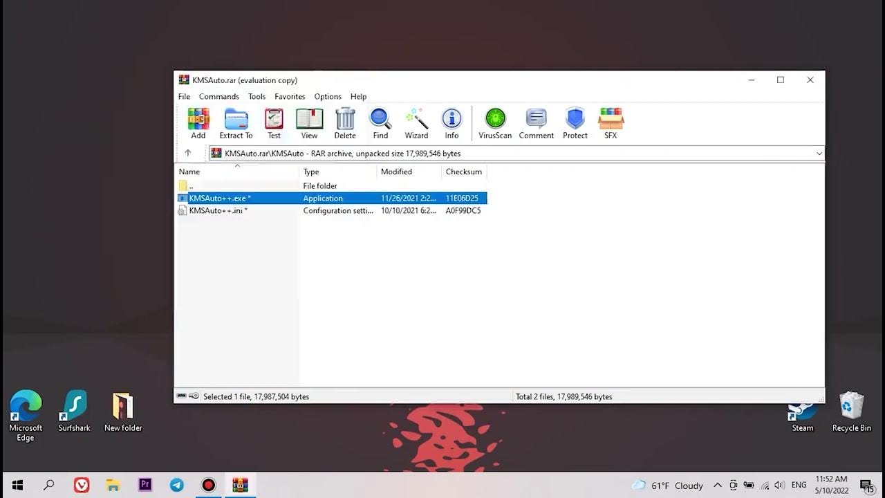885x498 pixels.
Task: Open the notification center icon
Action: click(866, 486)
